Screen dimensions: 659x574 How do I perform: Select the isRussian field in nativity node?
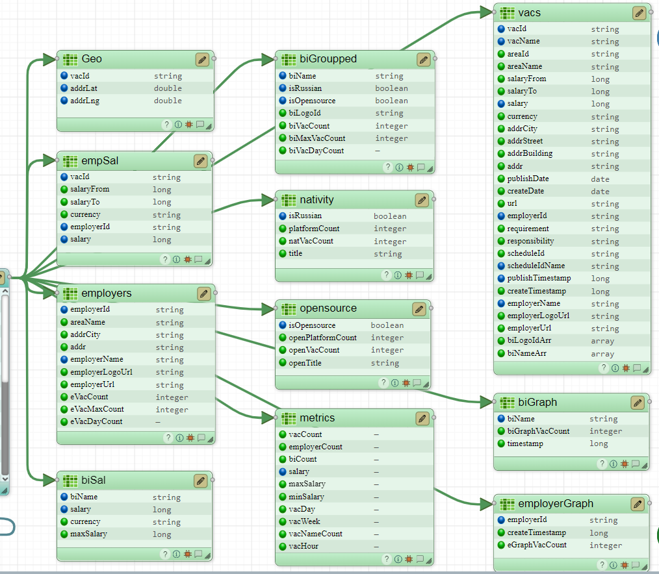[x=305, y=216]
